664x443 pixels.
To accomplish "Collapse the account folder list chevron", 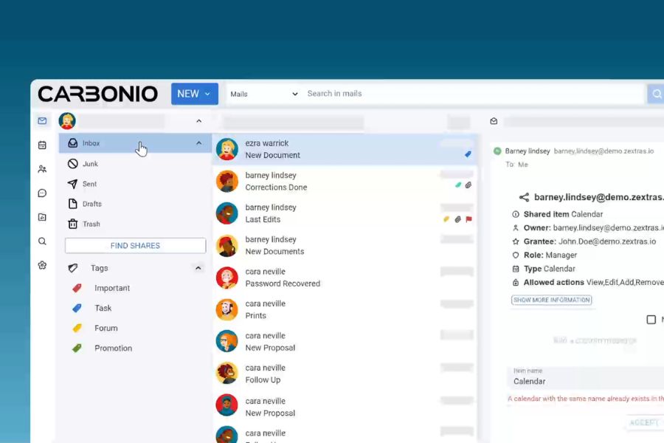I will click(x=198, y=121).
